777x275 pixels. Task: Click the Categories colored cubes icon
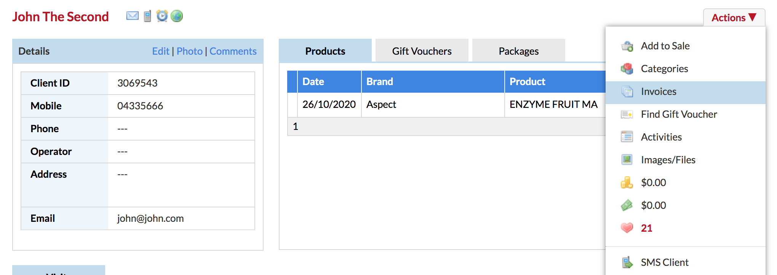tap(627, 69)
